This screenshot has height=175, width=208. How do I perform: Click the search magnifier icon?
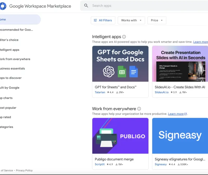pyautogui.click(x=86, y=5)
